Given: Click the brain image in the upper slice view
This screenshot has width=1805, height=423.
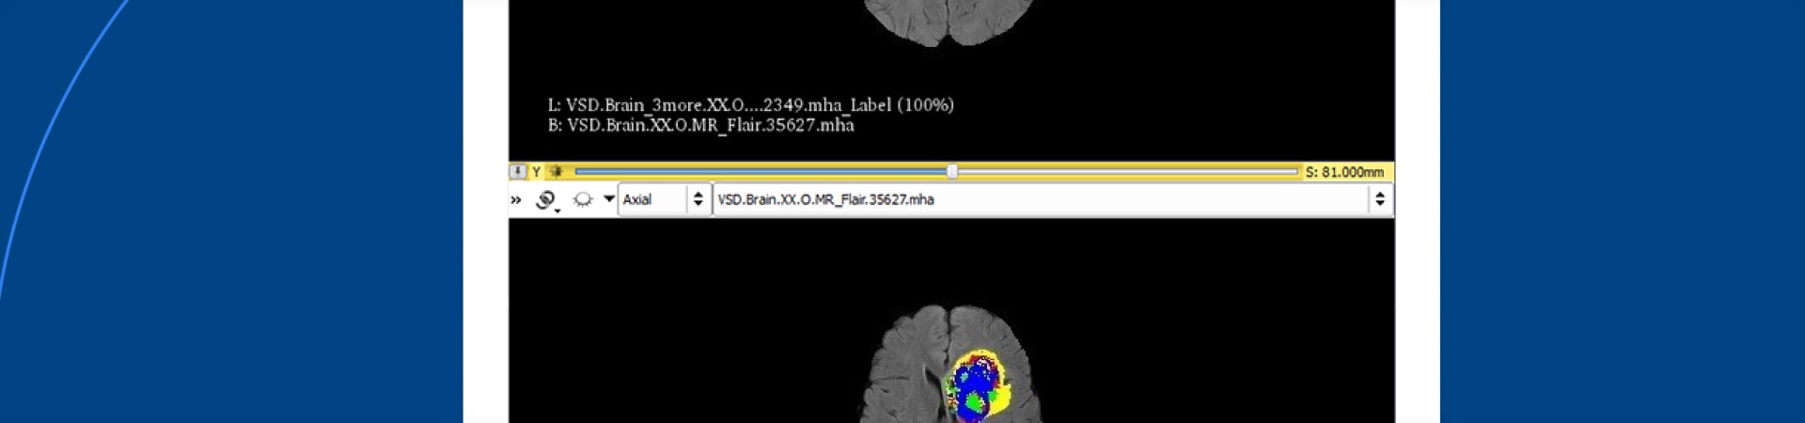Looking at the screenshot, I should 950,19.
